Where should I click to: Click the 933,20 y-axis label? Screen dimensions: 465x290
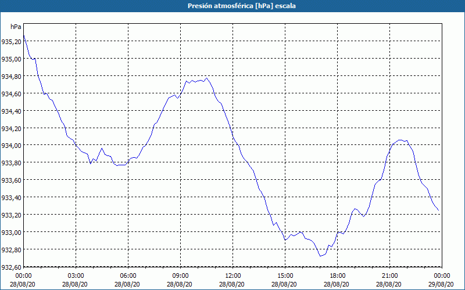[11, 215]
